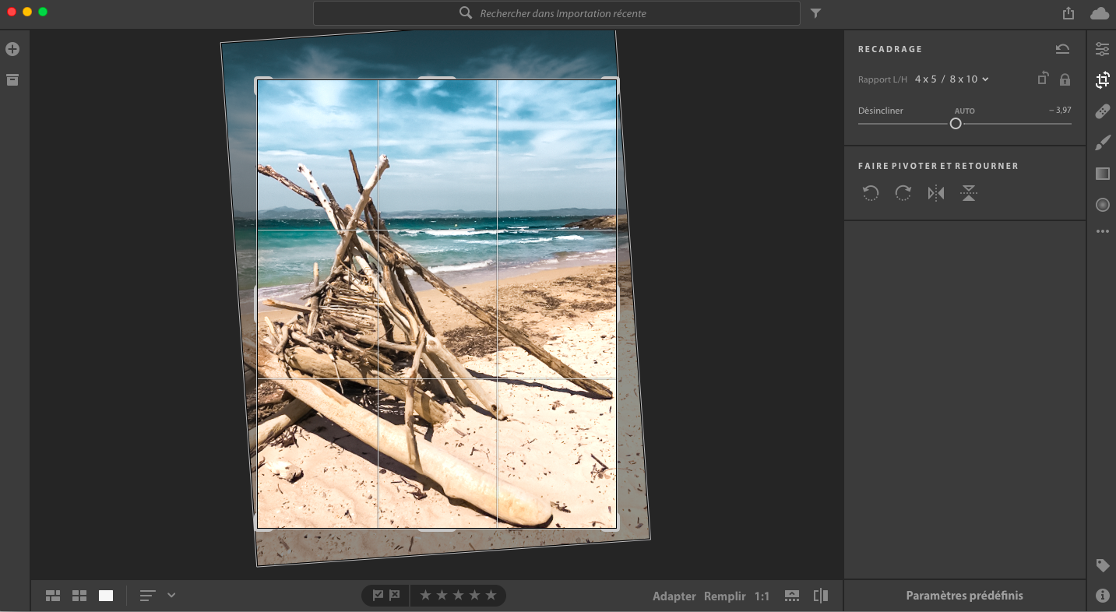This screenshot has width=1116, height=612.
Task: Flip the image vertically
Action: [968, 193]
